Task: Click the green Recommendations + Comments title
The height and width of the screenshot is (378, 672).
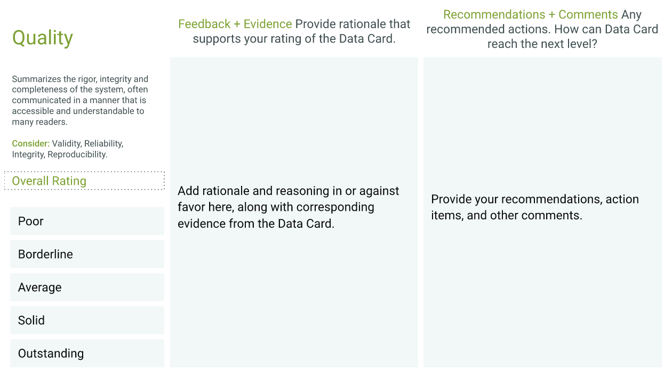Action: [x=530, y=15]
